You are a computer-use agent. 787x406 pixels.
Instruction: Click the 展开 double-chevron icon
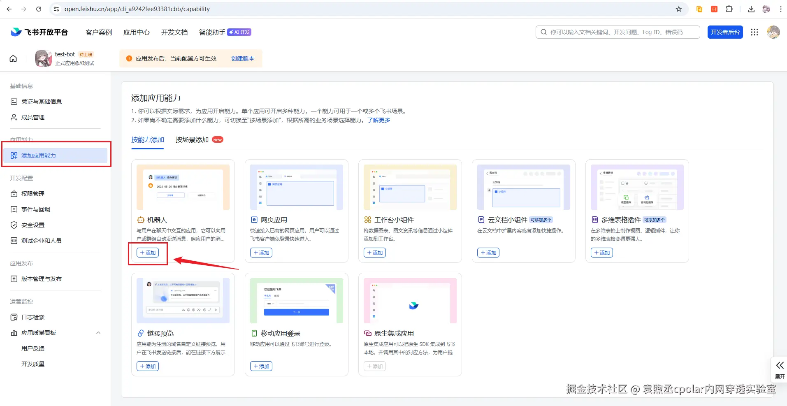[x=780, y=365]
